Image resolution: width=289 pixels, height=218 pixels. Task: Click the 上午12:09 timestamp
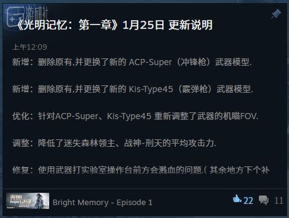tap(30, 47)
